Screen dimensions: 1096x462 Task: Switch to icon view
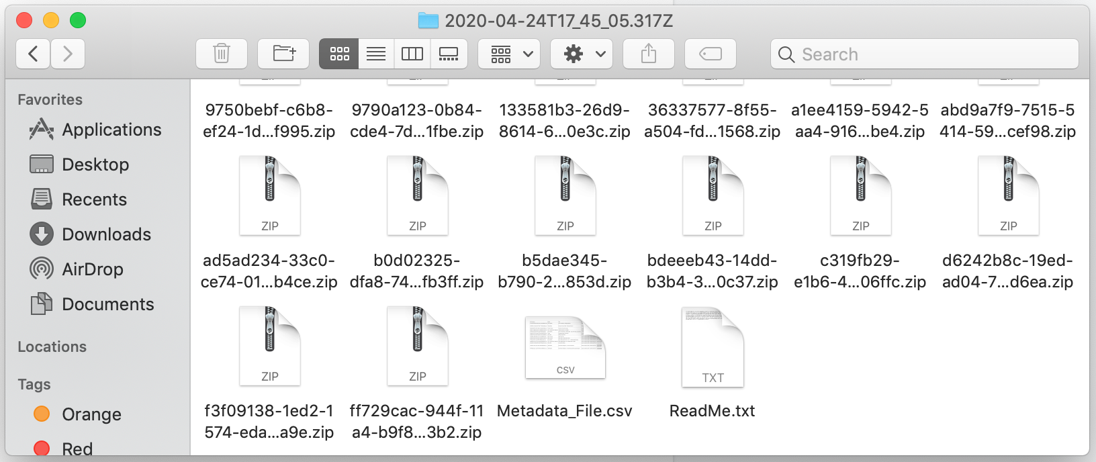339,54
